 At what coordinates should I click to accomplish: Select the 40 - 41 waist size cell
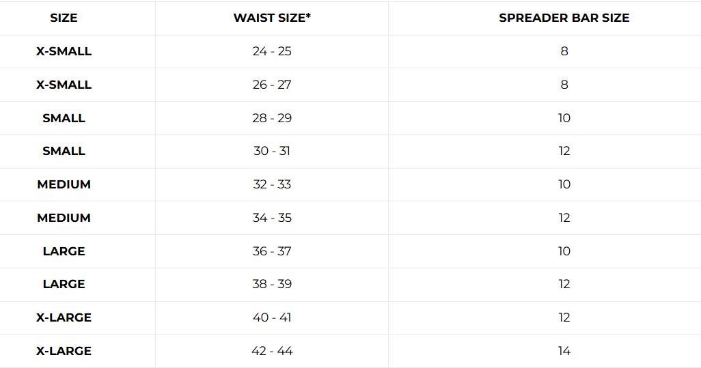coord(272,317)
